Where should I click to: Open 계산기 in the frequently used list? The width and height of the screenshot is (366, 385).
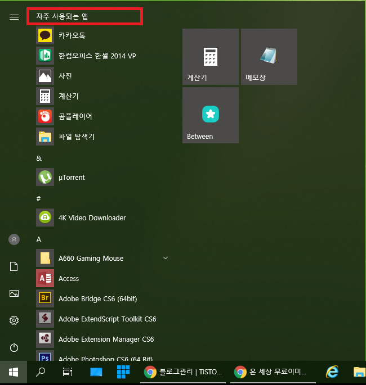[102, 96]
